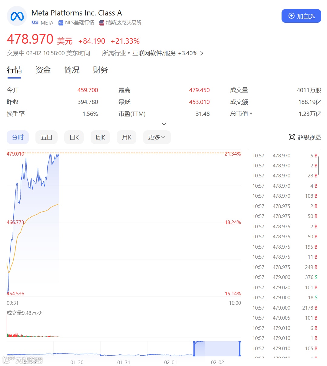
Task: Click the 466.773 price axis label
Action: (x=15, y=222)
